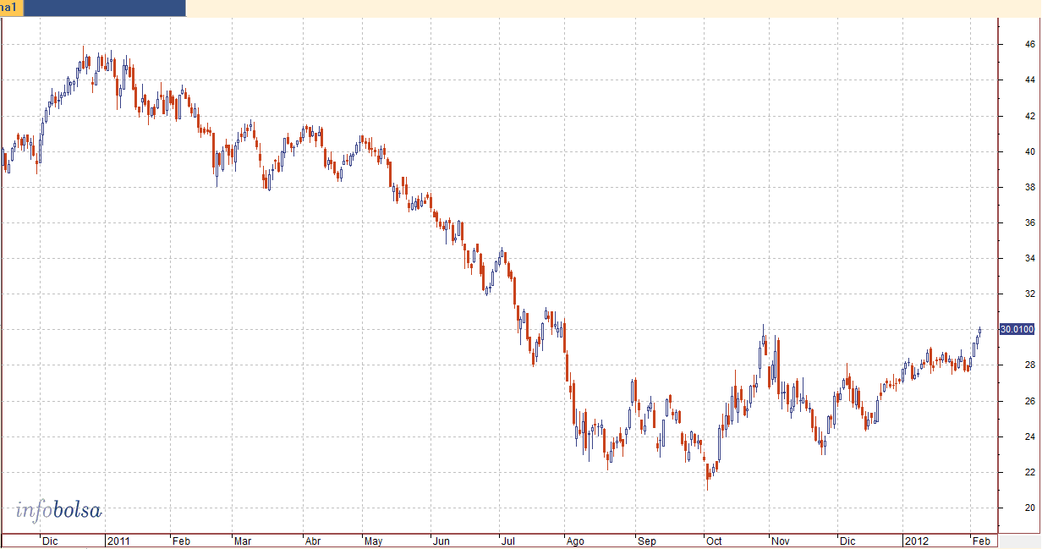The image size is (1042, 549).
Task: Click the 44 price axis label
Action: [1031, 80]
